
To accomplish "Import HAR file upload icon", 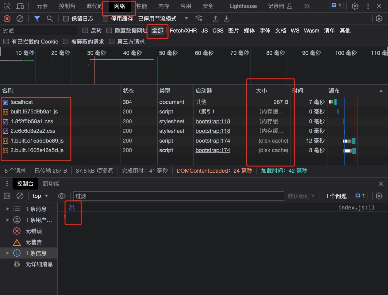I will coord(216,19).
